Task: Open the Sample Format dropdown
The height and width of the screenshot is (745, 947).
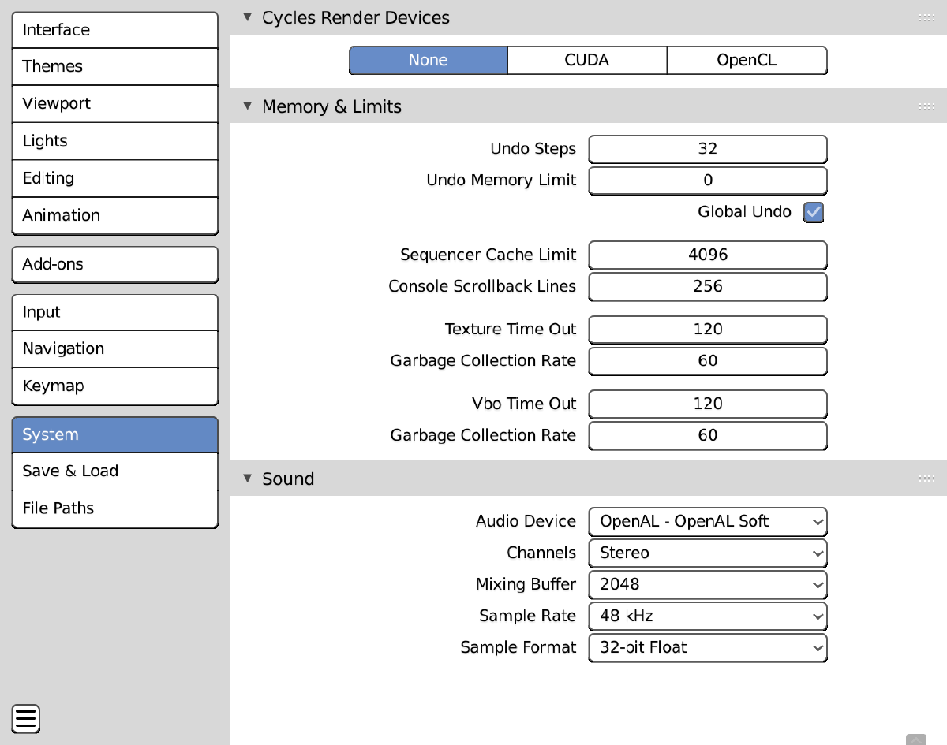Action: tap(707, 647)
